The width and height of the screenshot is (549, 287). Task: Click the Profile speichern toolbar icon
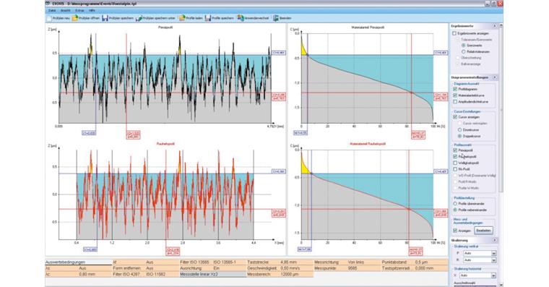point(208,18)
